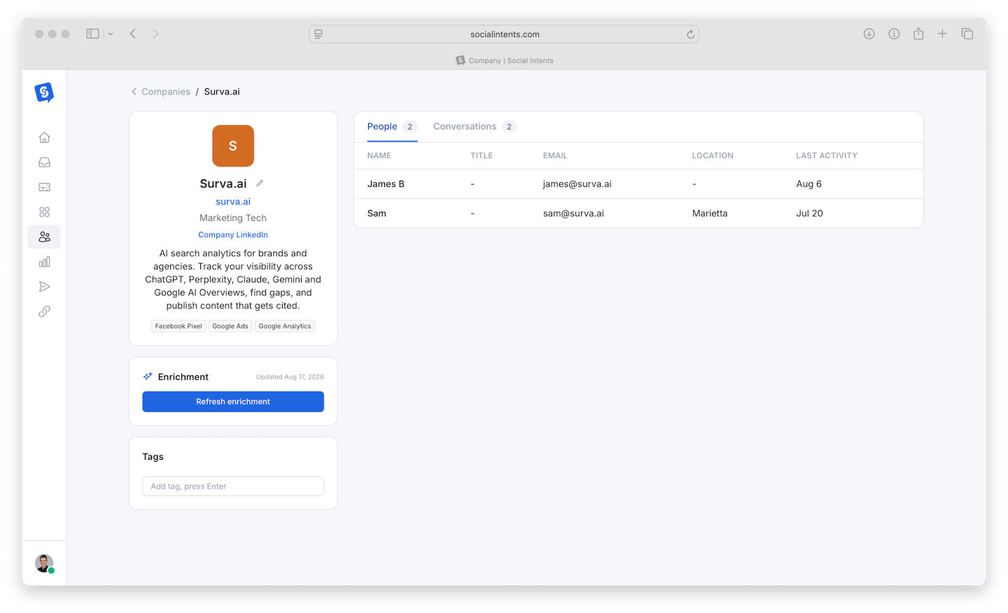Click the breadcrumb back chevron

coord(134,92)
